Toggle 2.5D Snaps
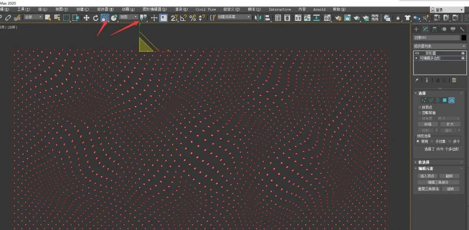The height and width of the screenshot is (230, 469). point(174,18)
